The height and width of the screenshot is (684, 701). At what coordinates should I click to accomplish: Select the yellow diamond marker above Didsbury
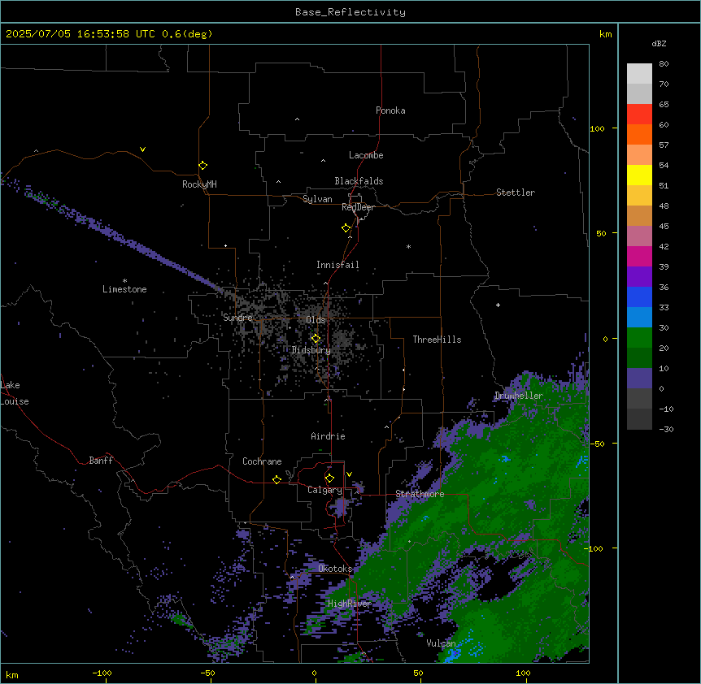pos(316,339)
